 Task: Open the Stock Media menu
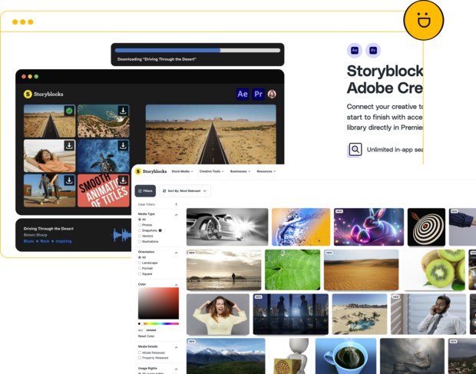pyautogui.click(x=182, y=171)
